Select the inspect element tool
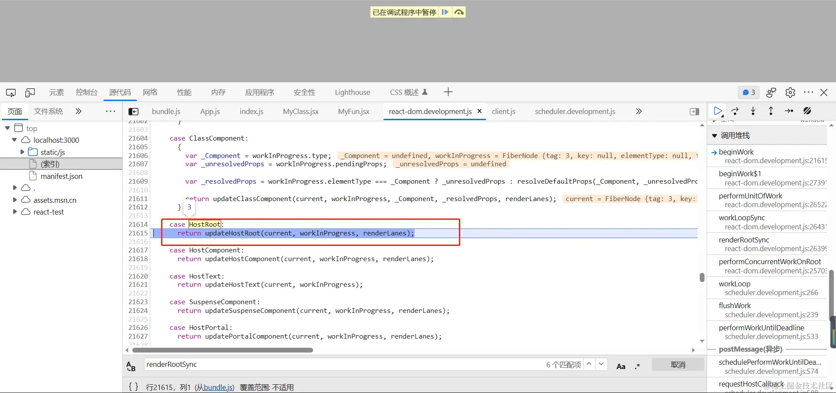This screenshot has width=836, height=393. tap(11, 92)
